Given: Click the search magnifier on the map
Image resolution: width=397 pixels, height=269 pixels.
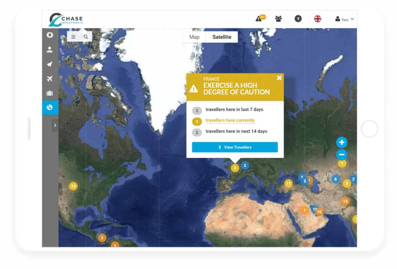Looking at the screenshot, I should pyautogui.click(x=86, y=37).
